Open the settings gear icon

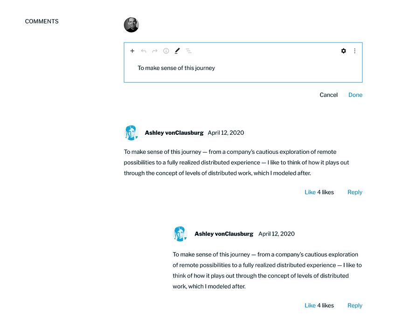coord(343,51)
